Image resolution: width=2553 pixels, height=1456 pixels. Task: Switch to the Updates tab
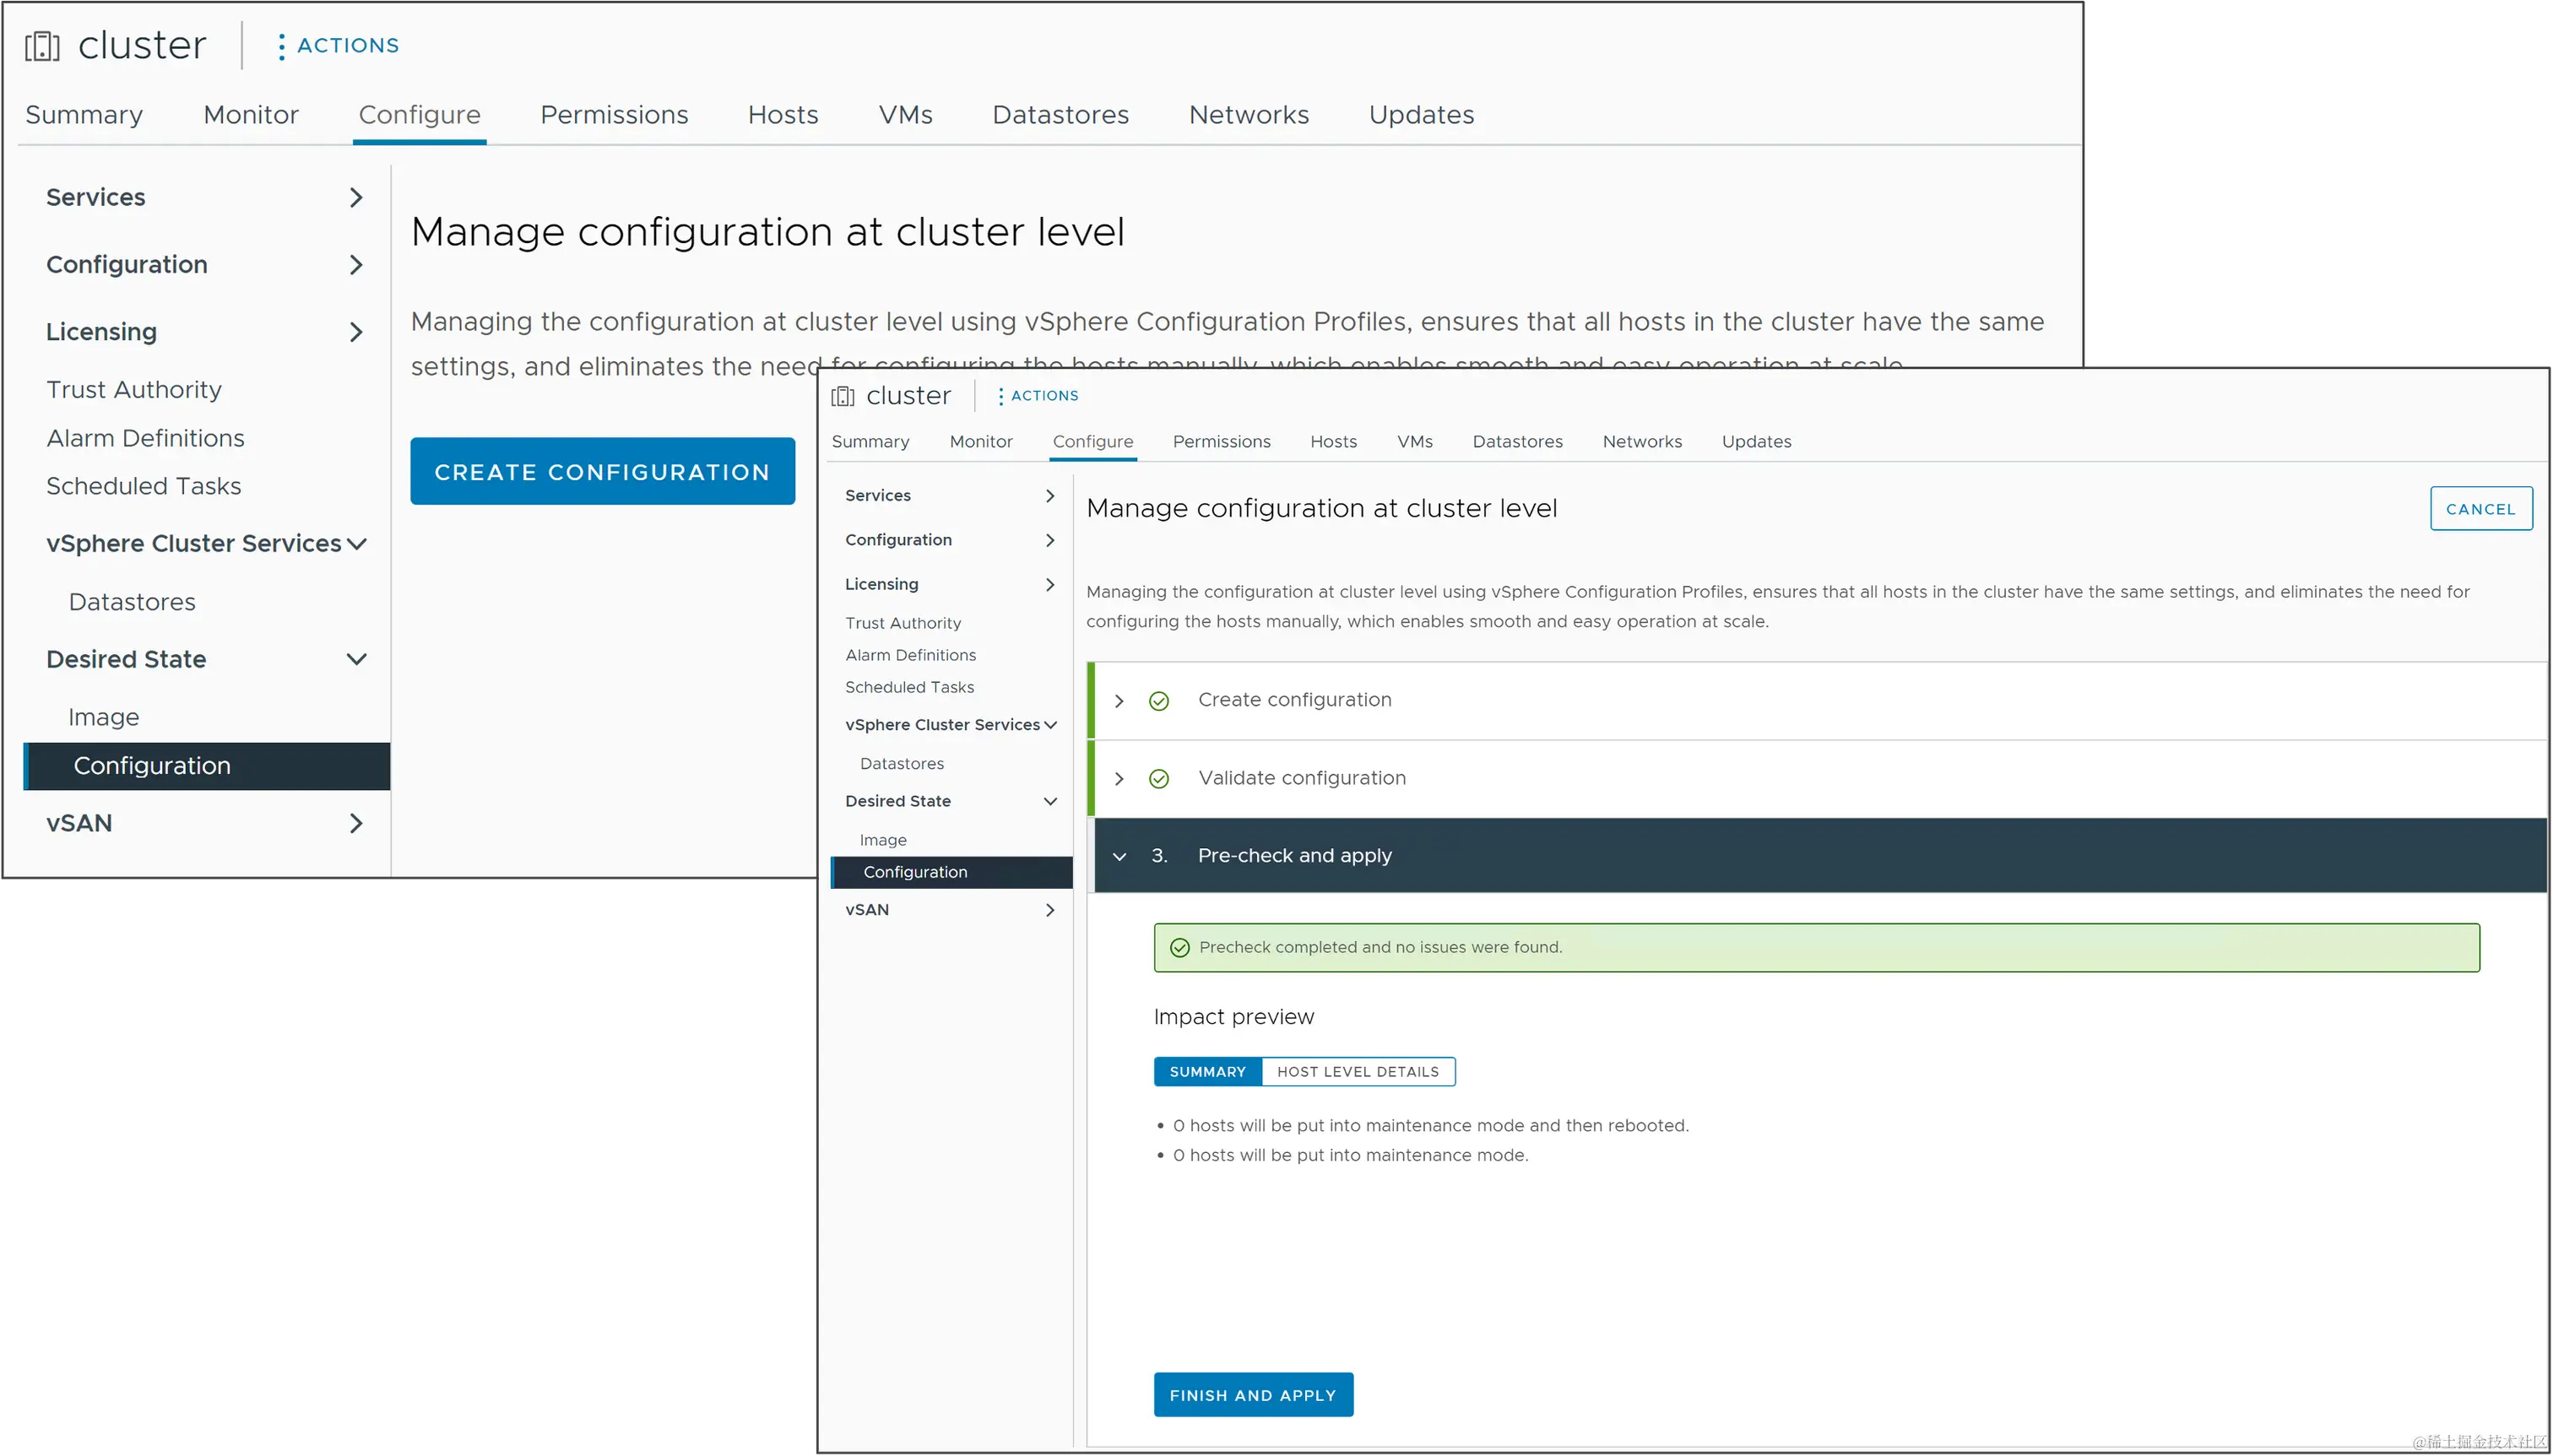(1421, 114)
